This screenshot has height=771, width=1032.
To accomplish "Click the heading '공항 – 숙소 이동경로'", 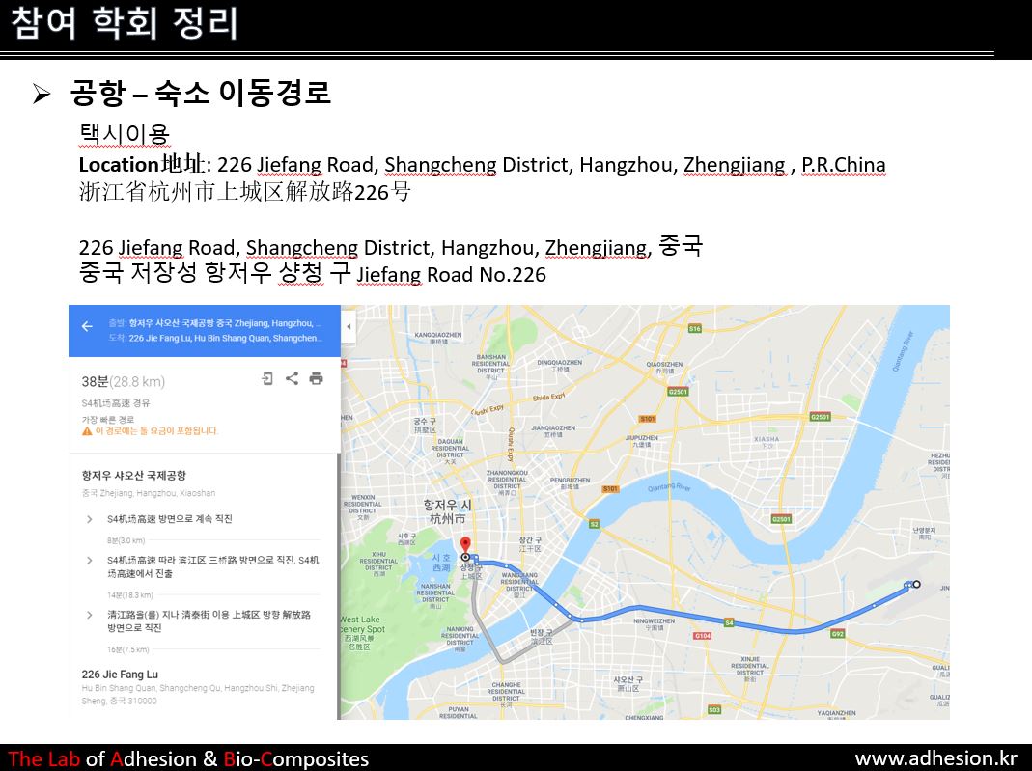I will click(x=200, y=93).
